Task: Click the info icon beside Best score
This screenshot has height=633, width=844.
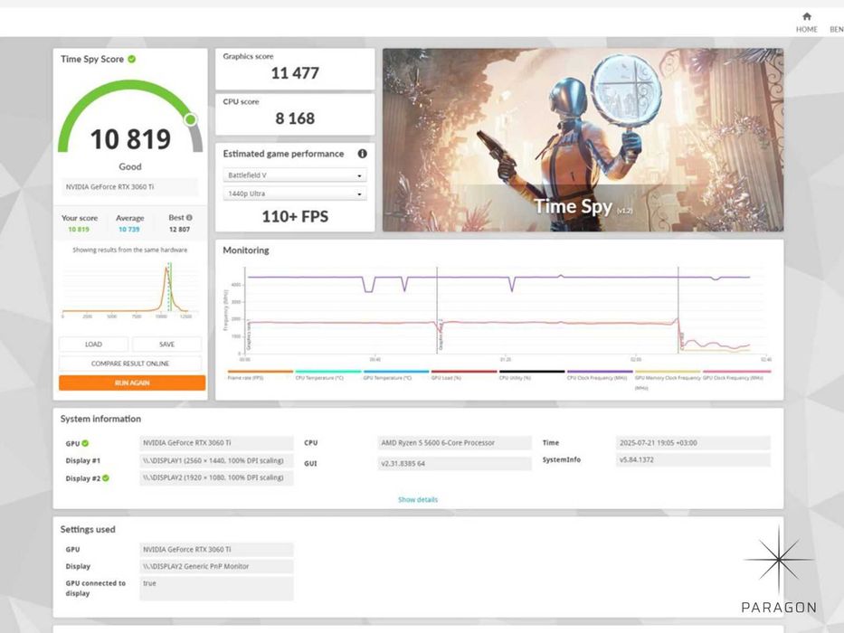Action: (189, 217)
